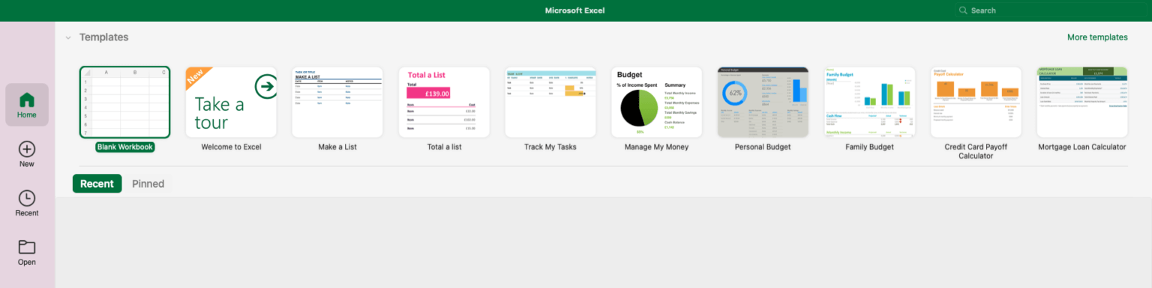Click the search magnifier icon in title bar
The width and height of the screenshot is (1152, 288).
click(x=963, y=10)
